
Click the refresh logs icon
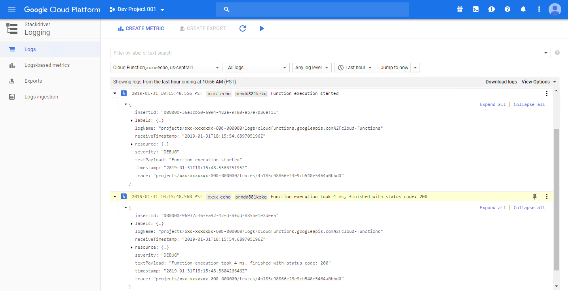243,28
